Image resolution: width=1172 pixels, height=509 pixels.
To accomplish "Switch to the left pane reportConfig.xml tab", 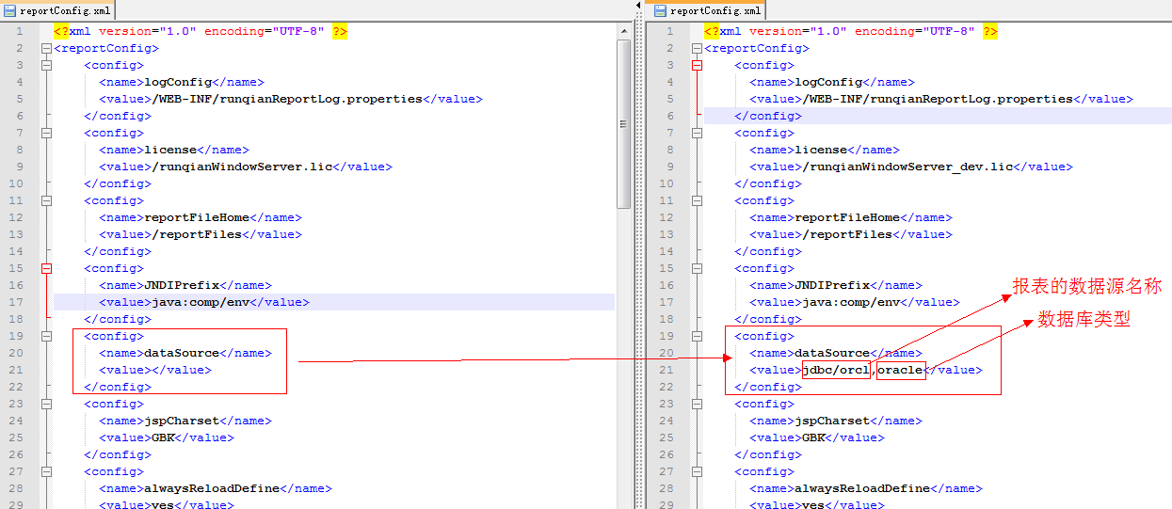I will [x=57, y=10].
